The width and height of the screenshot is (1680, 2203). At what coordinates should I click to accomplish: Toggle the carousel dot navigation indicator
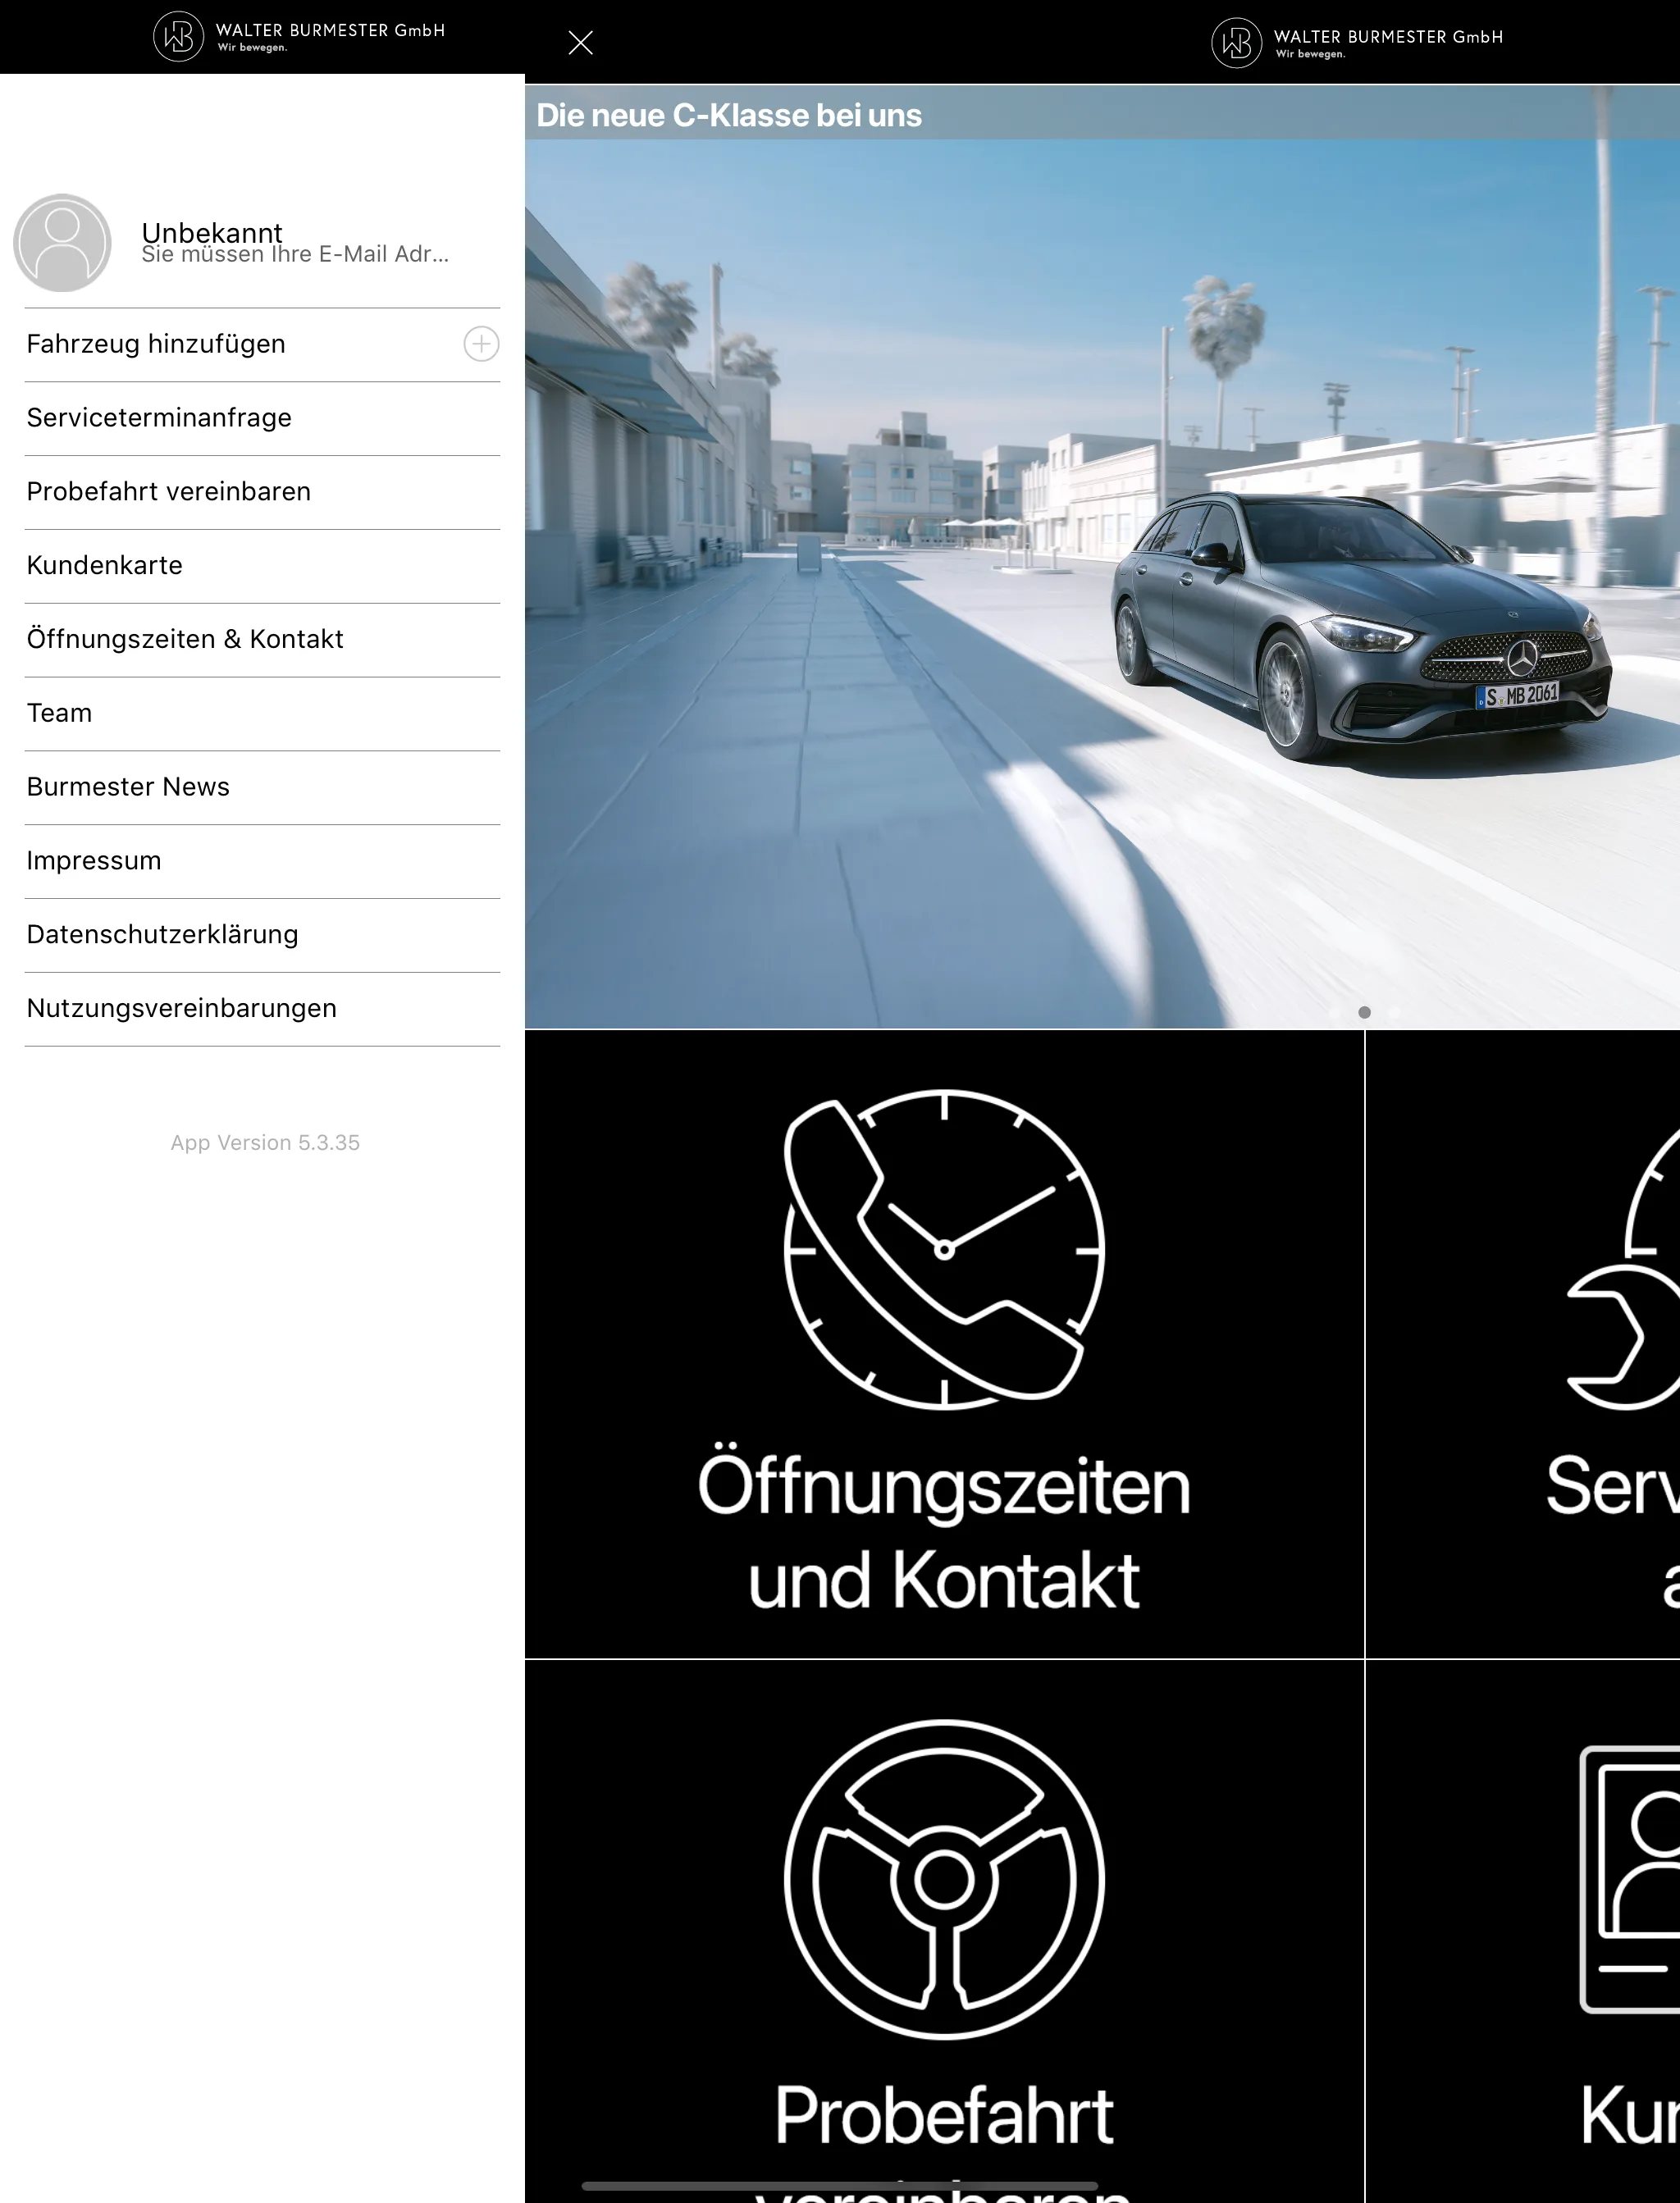coord(1364,1010)
